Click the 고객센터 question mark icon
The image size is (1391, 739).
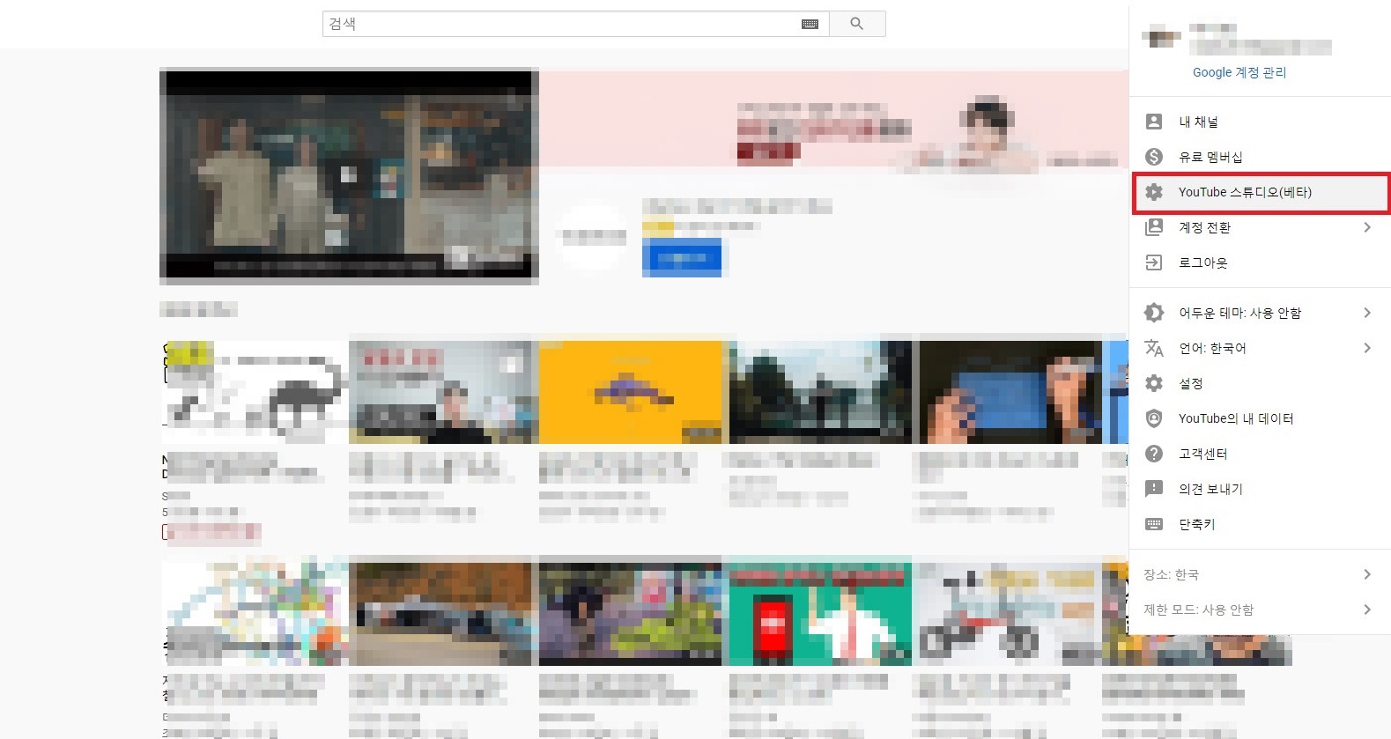(1153, 454)
